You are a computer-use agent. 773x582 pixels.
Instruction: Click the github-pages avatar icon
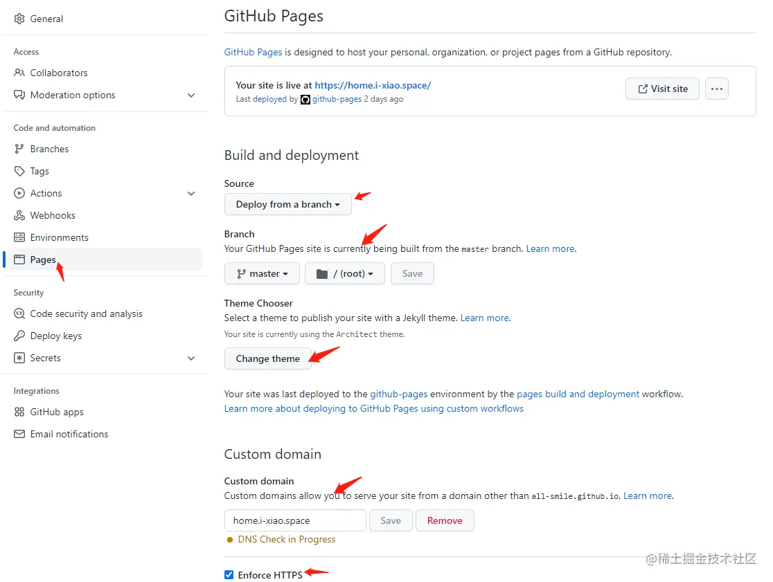(x=305, y=100)
